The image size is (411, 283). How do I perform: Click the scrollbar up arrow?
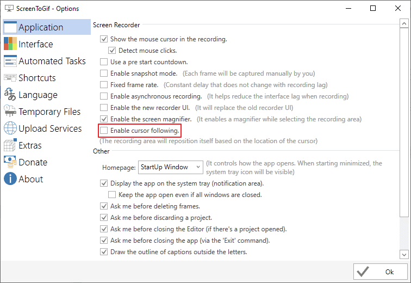[x=404, y=23]
